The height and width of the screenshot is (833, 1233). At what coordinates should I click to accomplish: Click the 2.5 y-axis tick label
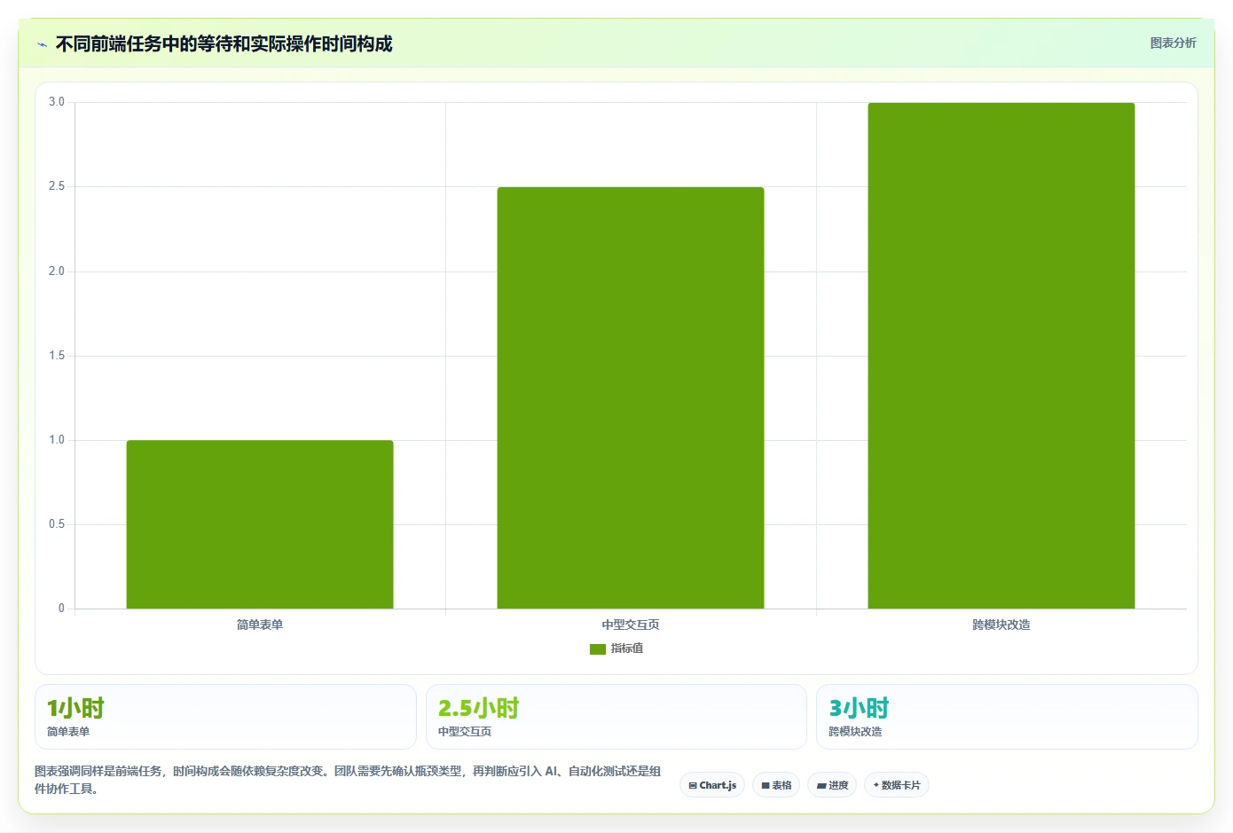pyautogui.click(x=57, y=186)
